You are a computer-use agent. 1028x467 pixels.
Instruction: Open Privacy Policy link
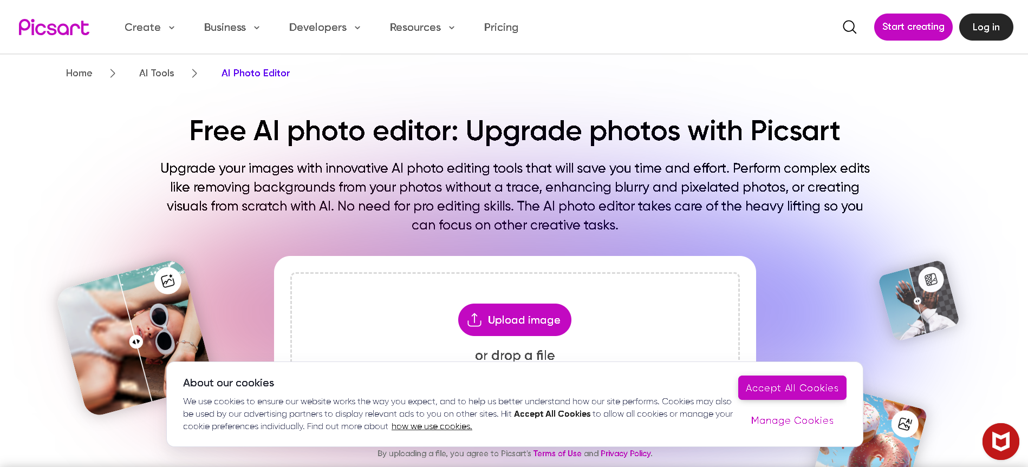point(626,453)
